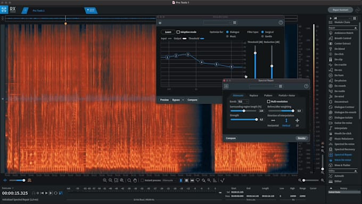Collapse the Repair module category
Screen dimensions: 362x204
click(x=356, y=28)
